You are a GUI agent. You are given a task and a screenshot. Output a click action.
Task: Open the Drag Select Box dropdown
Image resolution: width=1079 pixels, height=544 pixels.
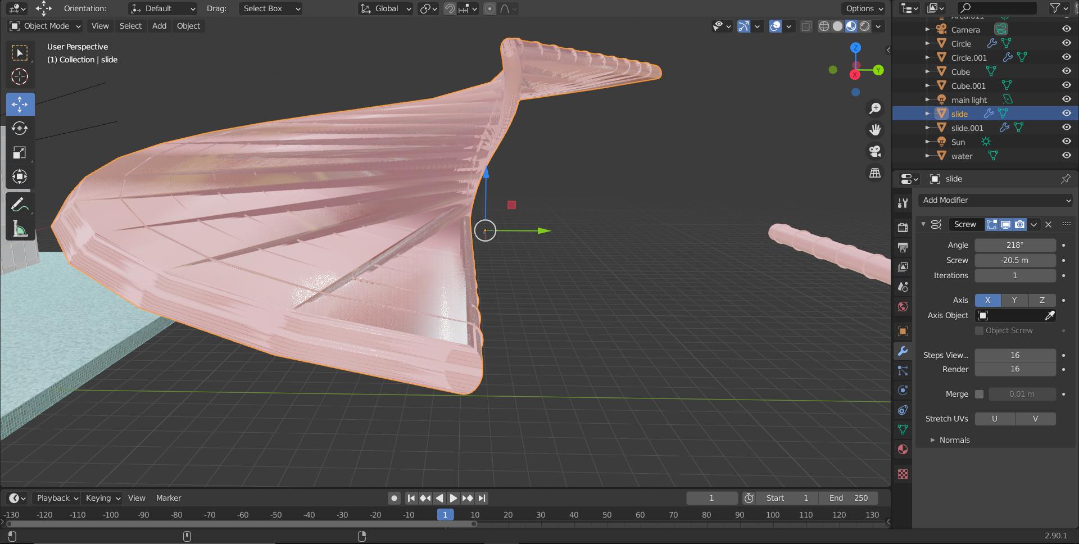(x=271, y=8)
